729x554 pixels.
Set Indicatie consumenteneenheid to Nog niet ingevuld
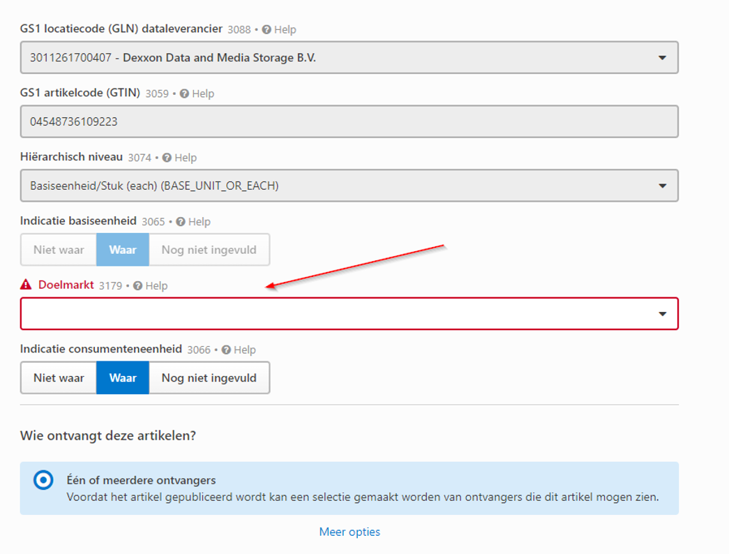(x=209, y=378)
